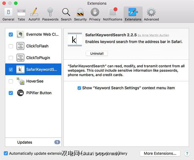The height and width of the screenshot is (160, 194).
Task: Enable the ClickToFlash extension checkbox
Action: [x=11, y=46]
